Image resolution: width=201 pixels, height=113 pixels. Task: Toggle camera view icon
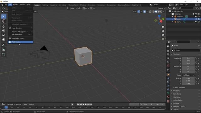point(163,35)
